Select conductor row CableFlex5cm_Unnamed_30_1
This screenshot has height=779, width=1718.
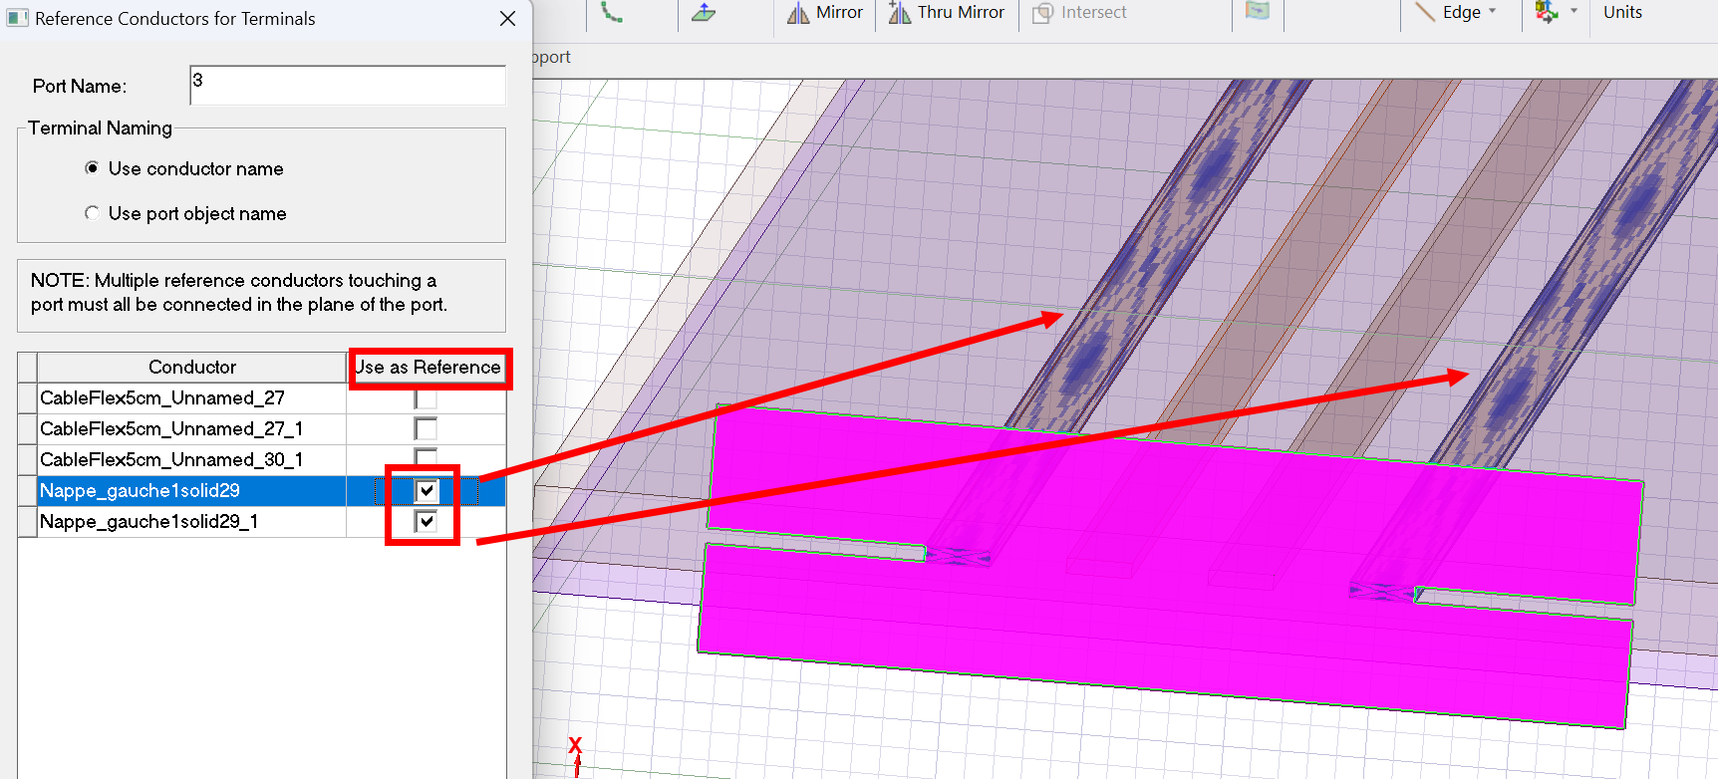(x=191, y=459)
